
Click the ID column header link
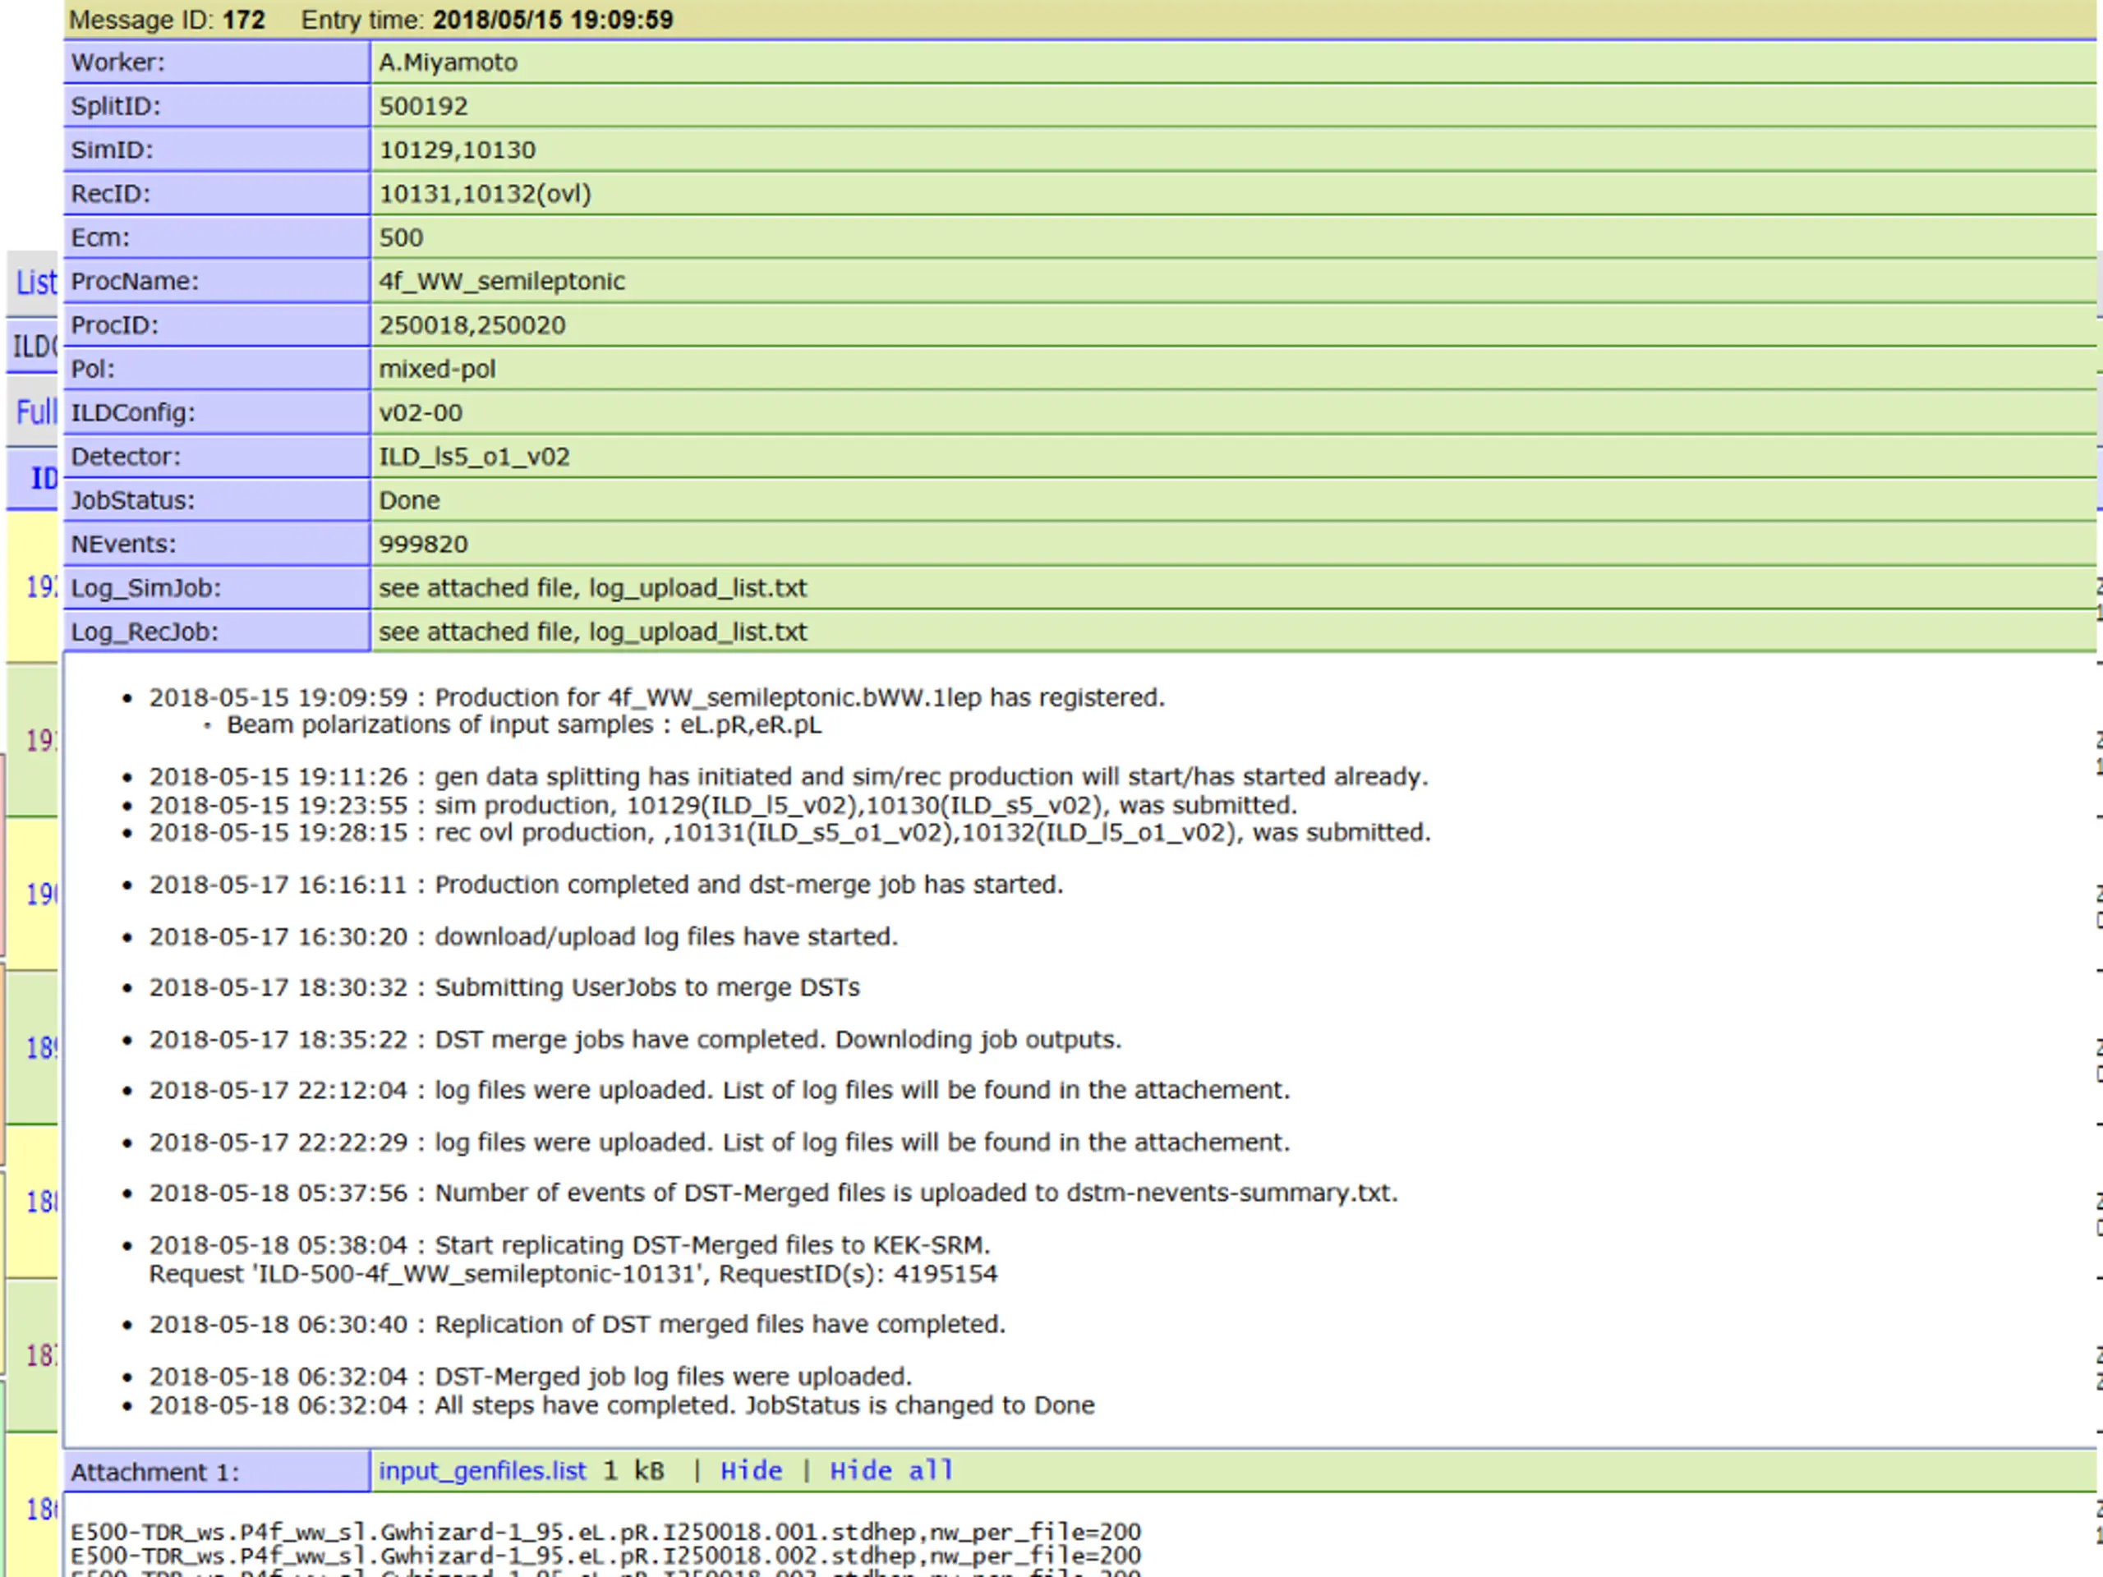pos(44,478)
